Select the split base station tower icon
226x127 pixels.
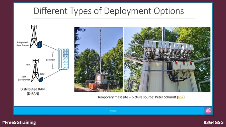[36, 70]
